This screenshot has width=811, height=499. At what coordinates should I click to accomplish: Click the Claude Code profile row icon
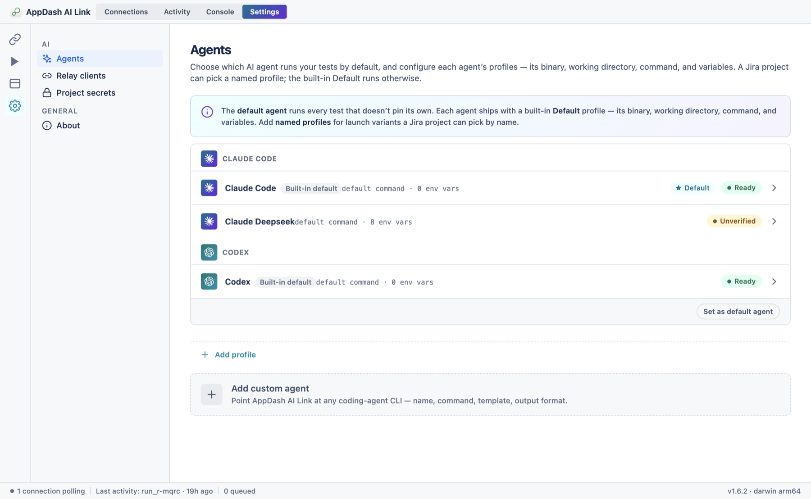click(x=209, y=188)
